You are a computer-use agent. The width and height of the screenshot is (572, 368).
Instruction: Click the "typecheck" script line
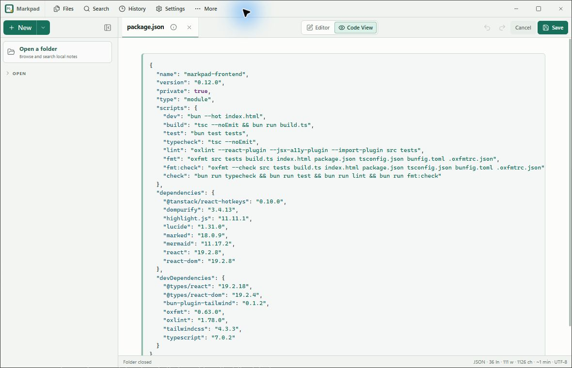[x=210, y=142]
